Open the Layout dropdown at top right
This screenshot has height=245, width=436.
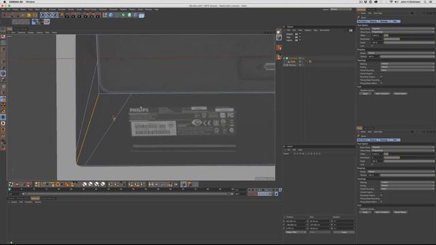point(341,10)
